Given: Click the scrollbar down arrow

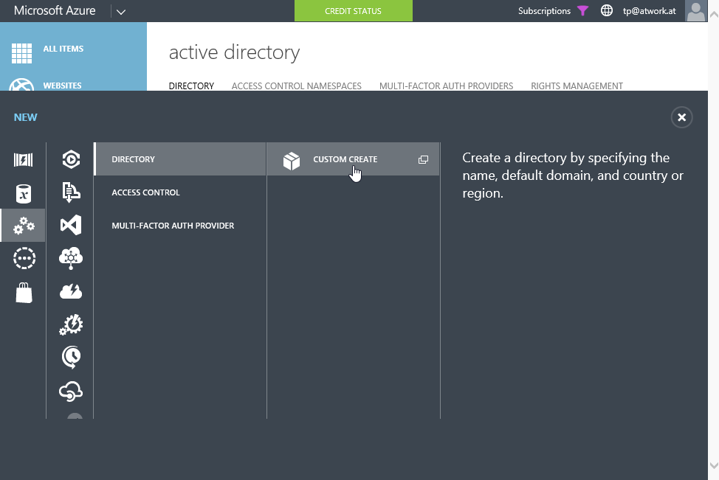Looking at the screenshot, I should pyautogui.click(x=714, y=465).
